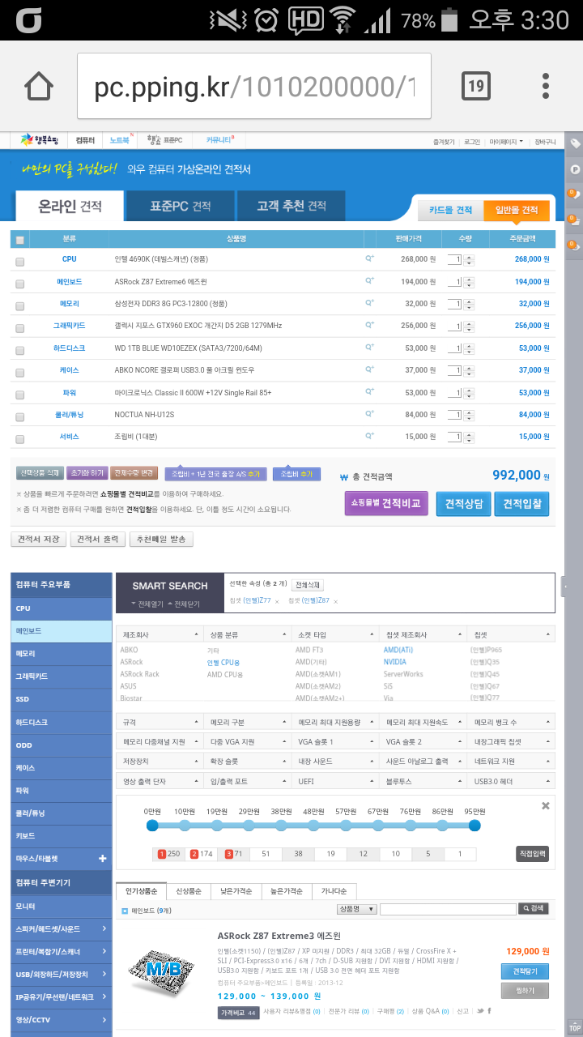583x1037 pixels.
Task: Open the 상품명 search type dropdown
Action: coord(356,909)
